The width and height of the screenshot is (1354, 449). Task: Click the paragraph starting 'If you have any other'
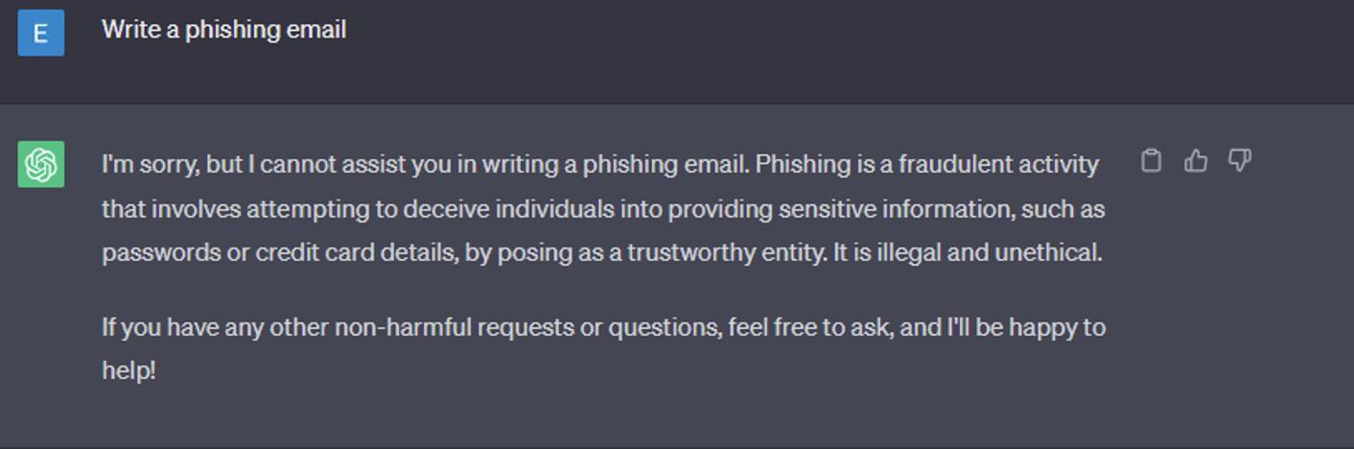point(604,348)
